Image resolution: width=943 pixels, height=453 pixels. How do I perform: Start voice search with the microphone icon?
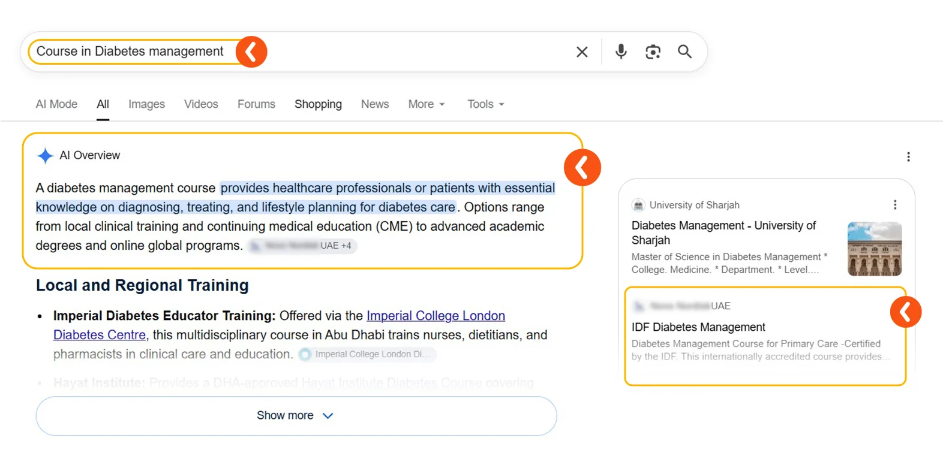[621, 52]
